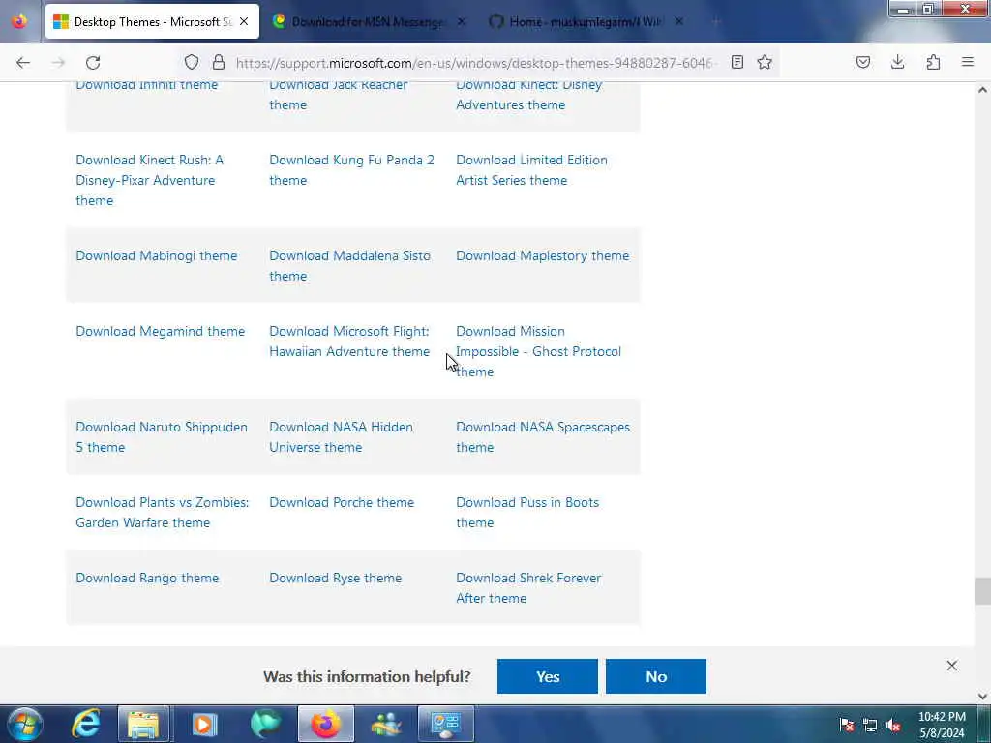Image resolution: width=991 pixels, height=743 pixels.
Task: Download Maddalena Sisto theme
Action: tap(349, 266)
